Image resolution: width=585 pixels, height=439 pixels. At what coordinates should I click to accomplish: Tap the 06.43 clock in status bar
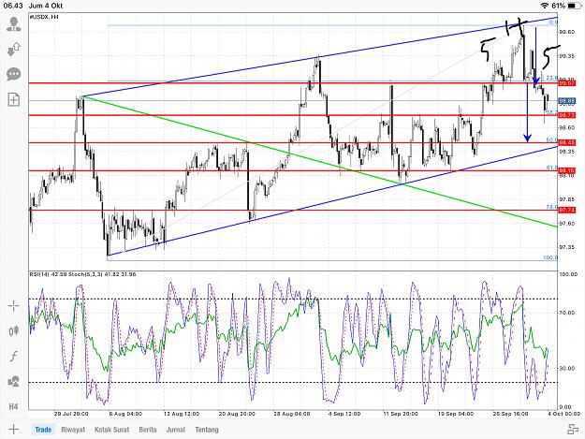13,6
